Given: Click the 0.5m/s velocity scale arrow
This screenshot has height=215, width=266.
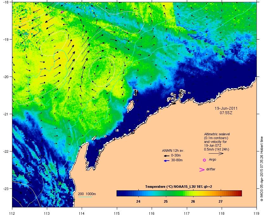Looking at the screenshot, I should coord(216,154).
